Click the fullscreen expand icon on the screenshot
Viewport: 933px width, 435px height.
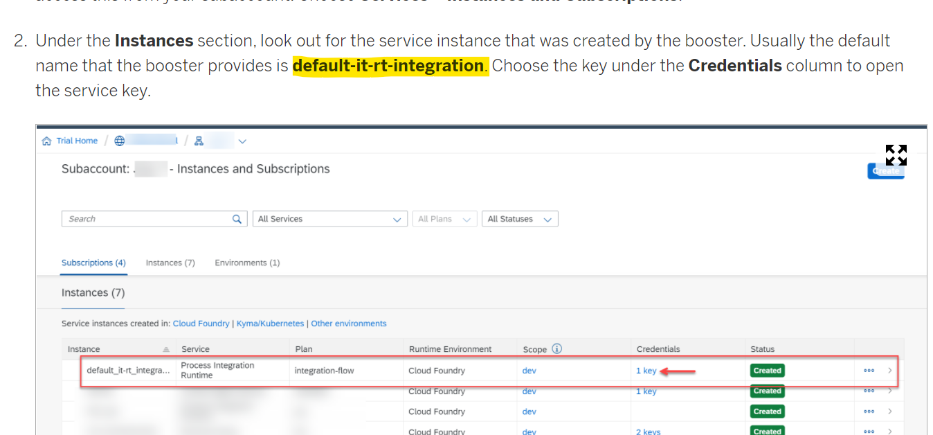896,155
